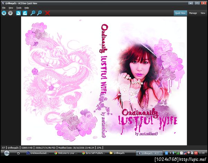Rotate the image counterclockwise
The height and width of the screenshot is (163, 208).
coord(18,13)
